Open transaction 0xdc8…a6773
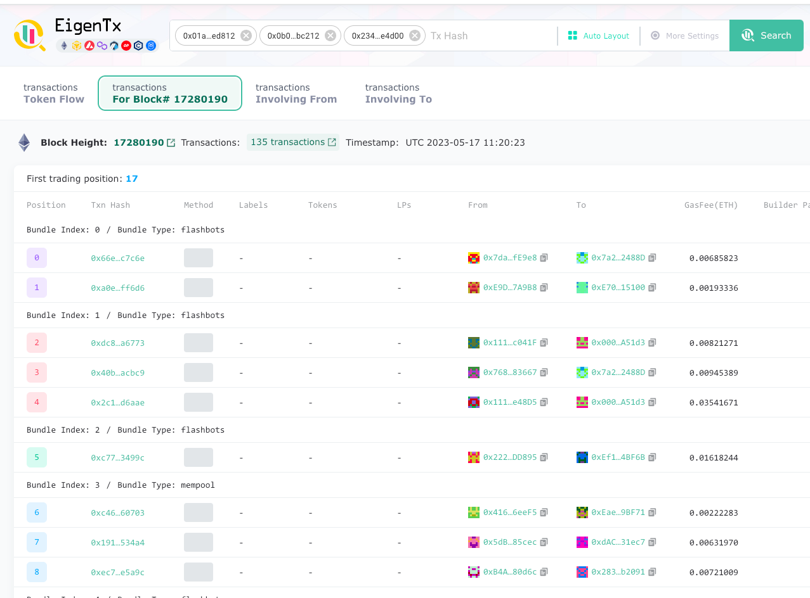 (x=117, y=343)
